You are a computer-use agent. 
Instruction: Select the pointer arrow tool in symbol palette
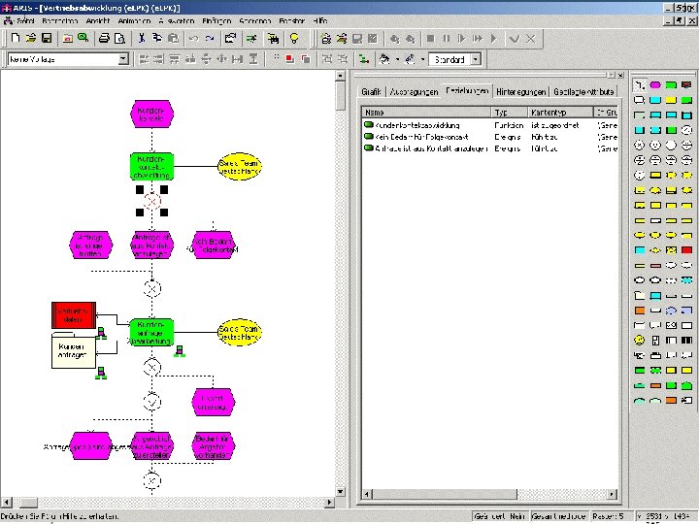coord(639,85)
